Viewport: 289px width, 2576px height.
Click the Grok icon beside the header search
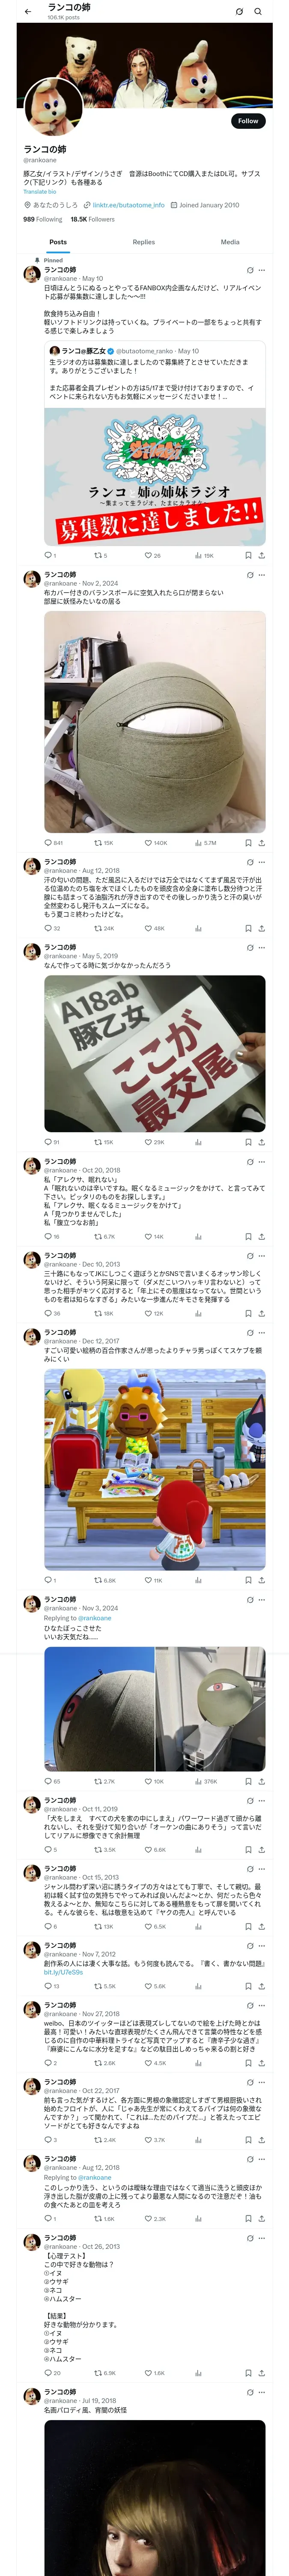[x=239, y=11]
